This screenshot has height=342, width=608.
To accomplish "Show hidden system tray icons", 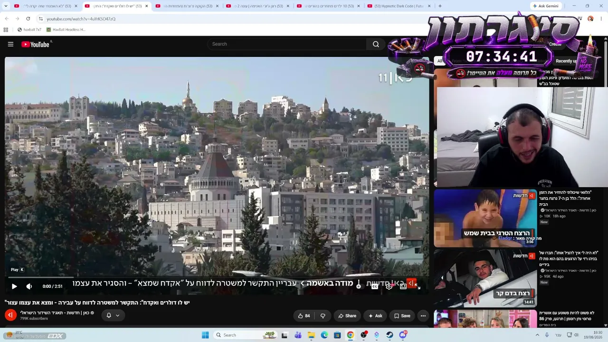I will 537,335.
